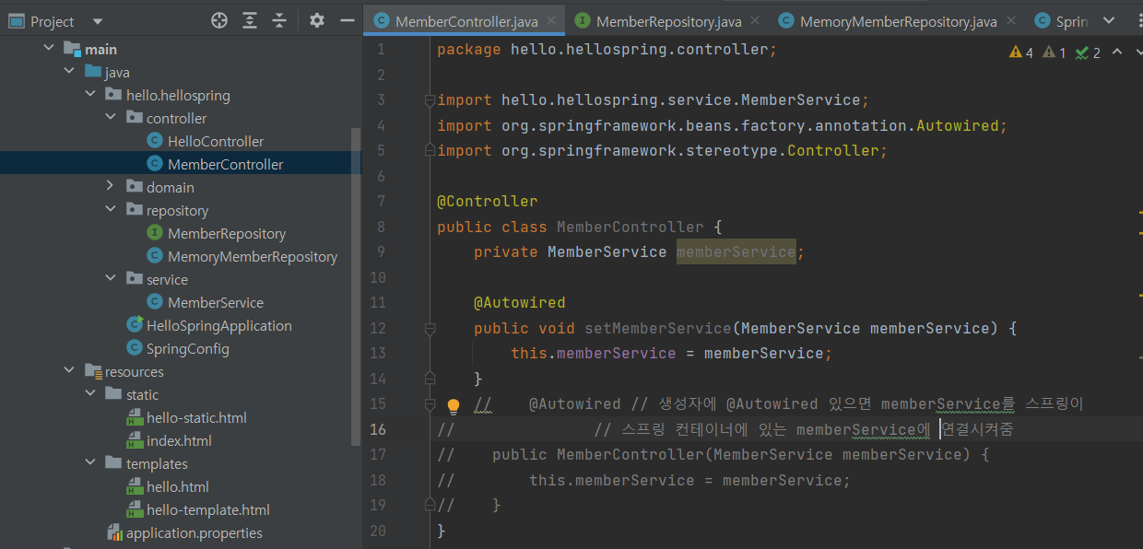1143x549 pixels.
Task: Open the partially visible Spring tab
Action: (1060, 21)
